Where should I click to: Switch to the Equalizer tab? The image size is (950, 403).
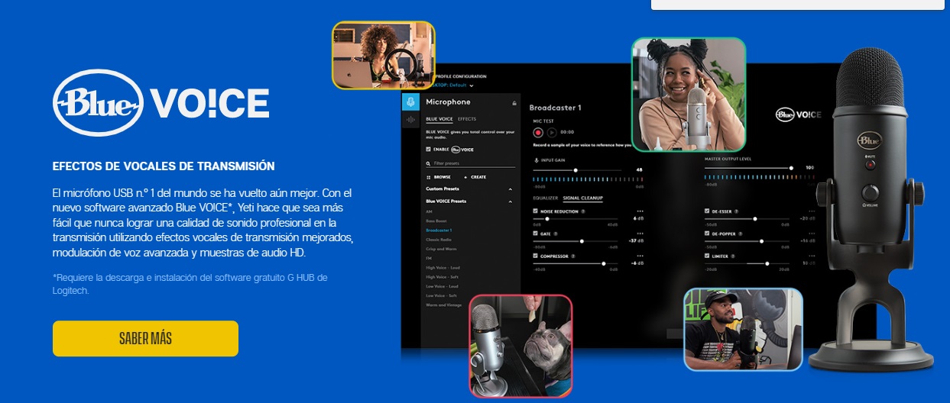click(x=546, y=198)
